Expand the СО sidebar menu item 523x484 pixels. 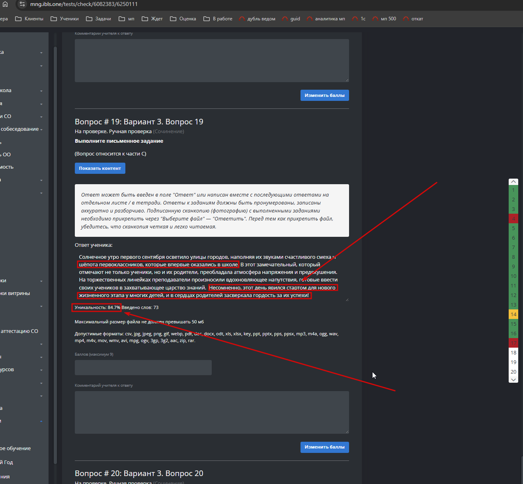point(22,116)
